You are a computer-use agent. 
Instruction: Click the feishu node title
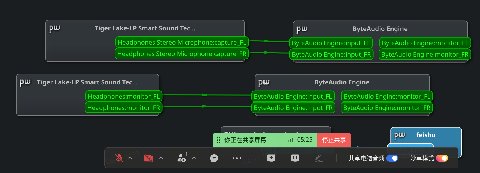tap(426, 135)
